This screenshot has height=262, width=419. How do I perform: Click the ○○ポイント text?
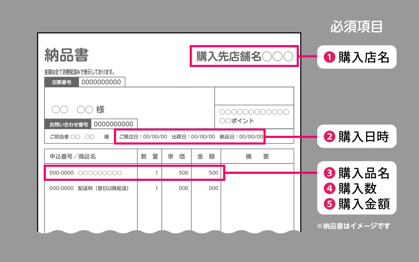click(x=237, y=121)
